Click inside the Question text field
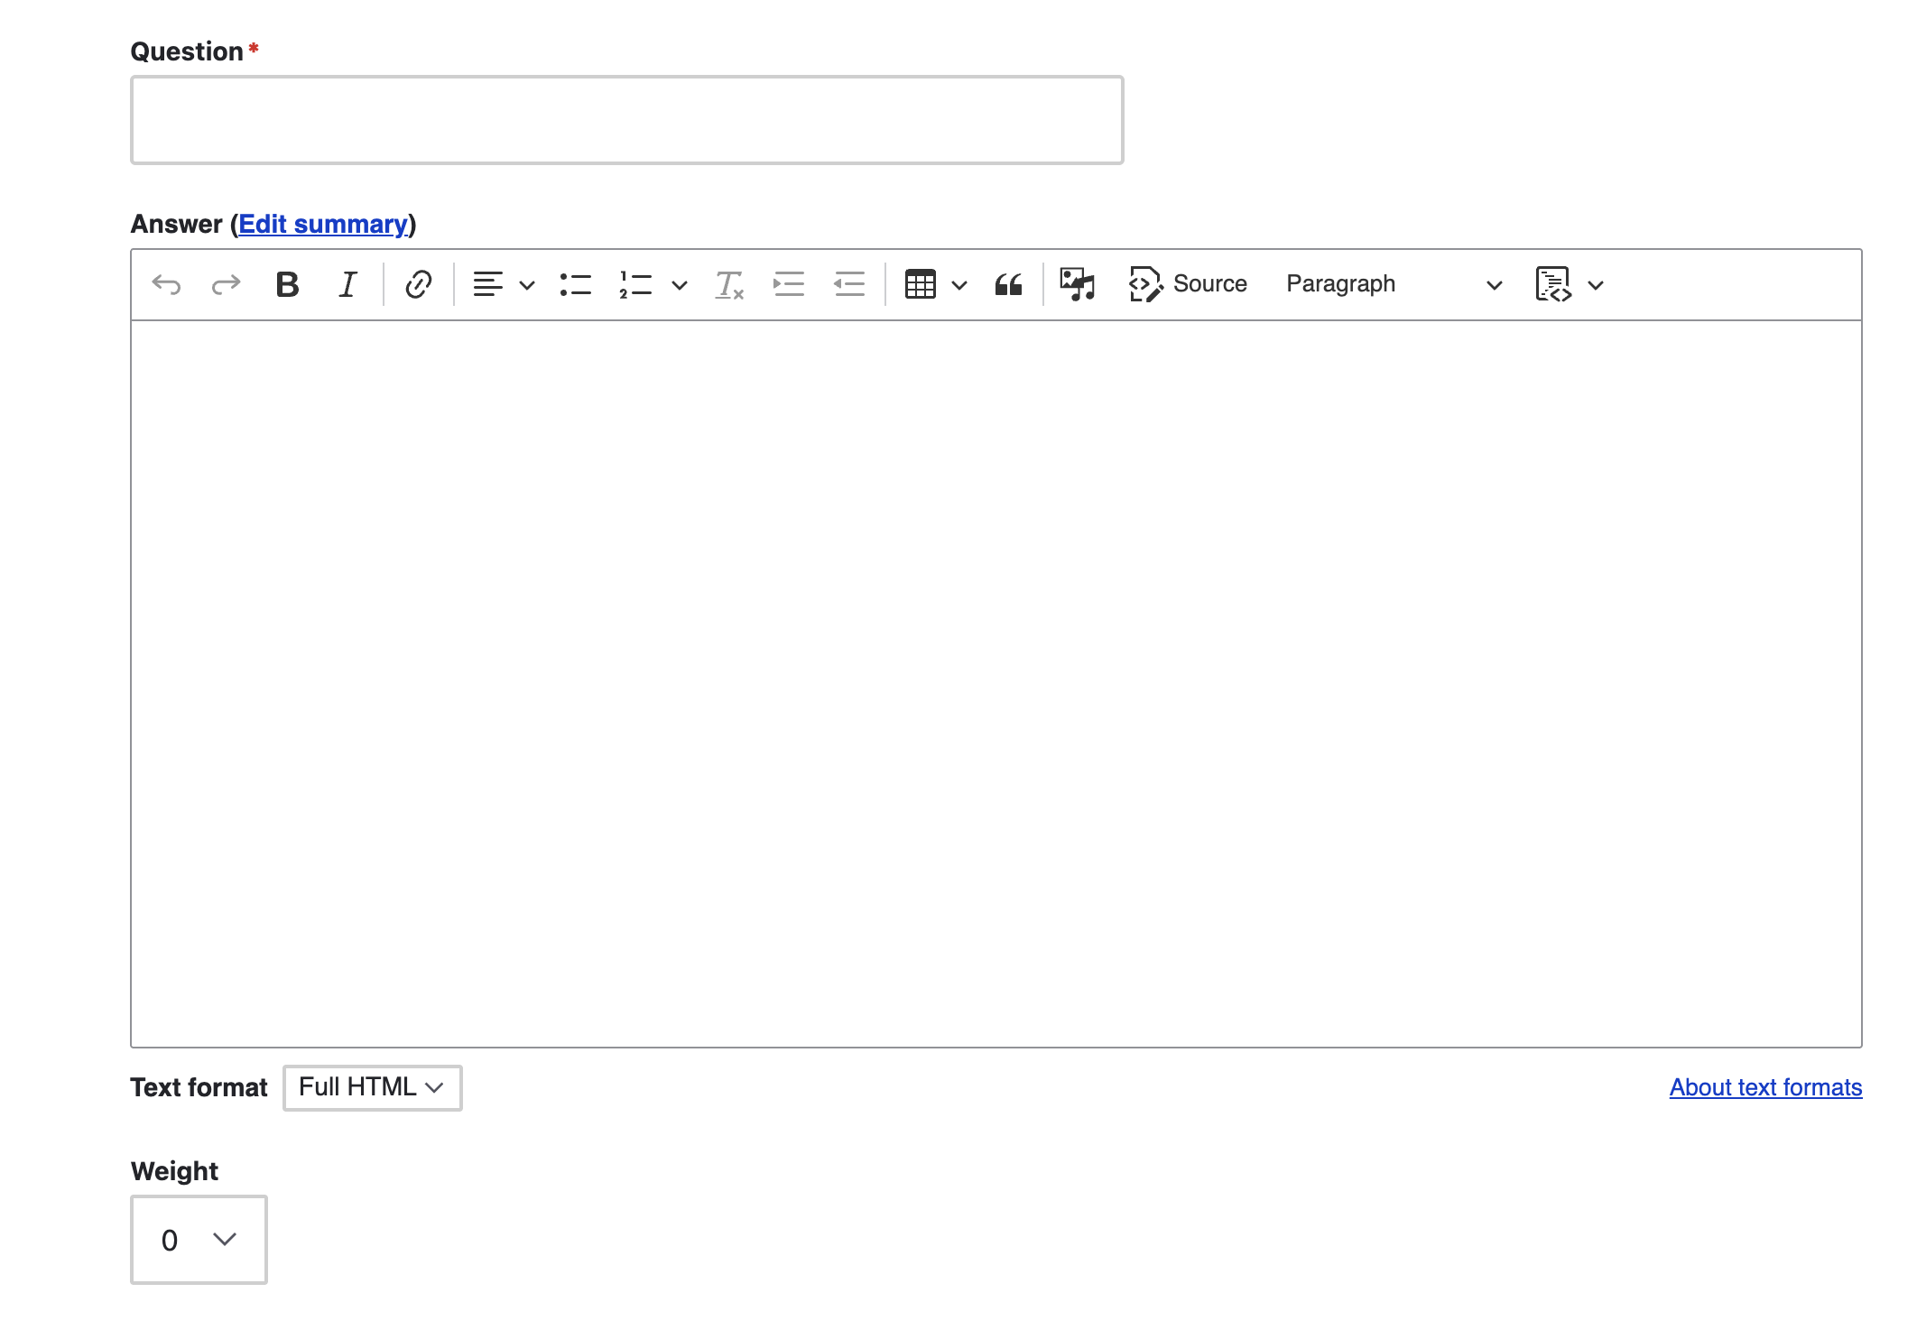 point(627,119)
